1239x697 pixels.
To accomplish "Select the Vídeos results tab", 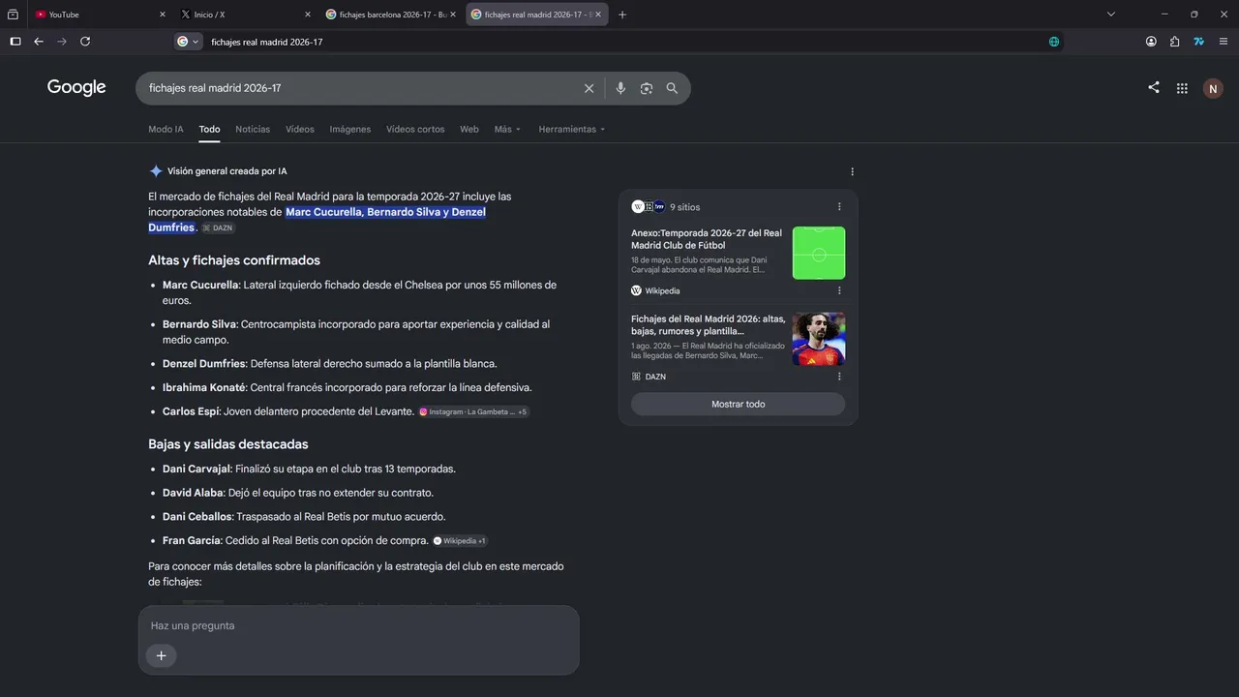I will pyautogui.click(x=300, y=129).
